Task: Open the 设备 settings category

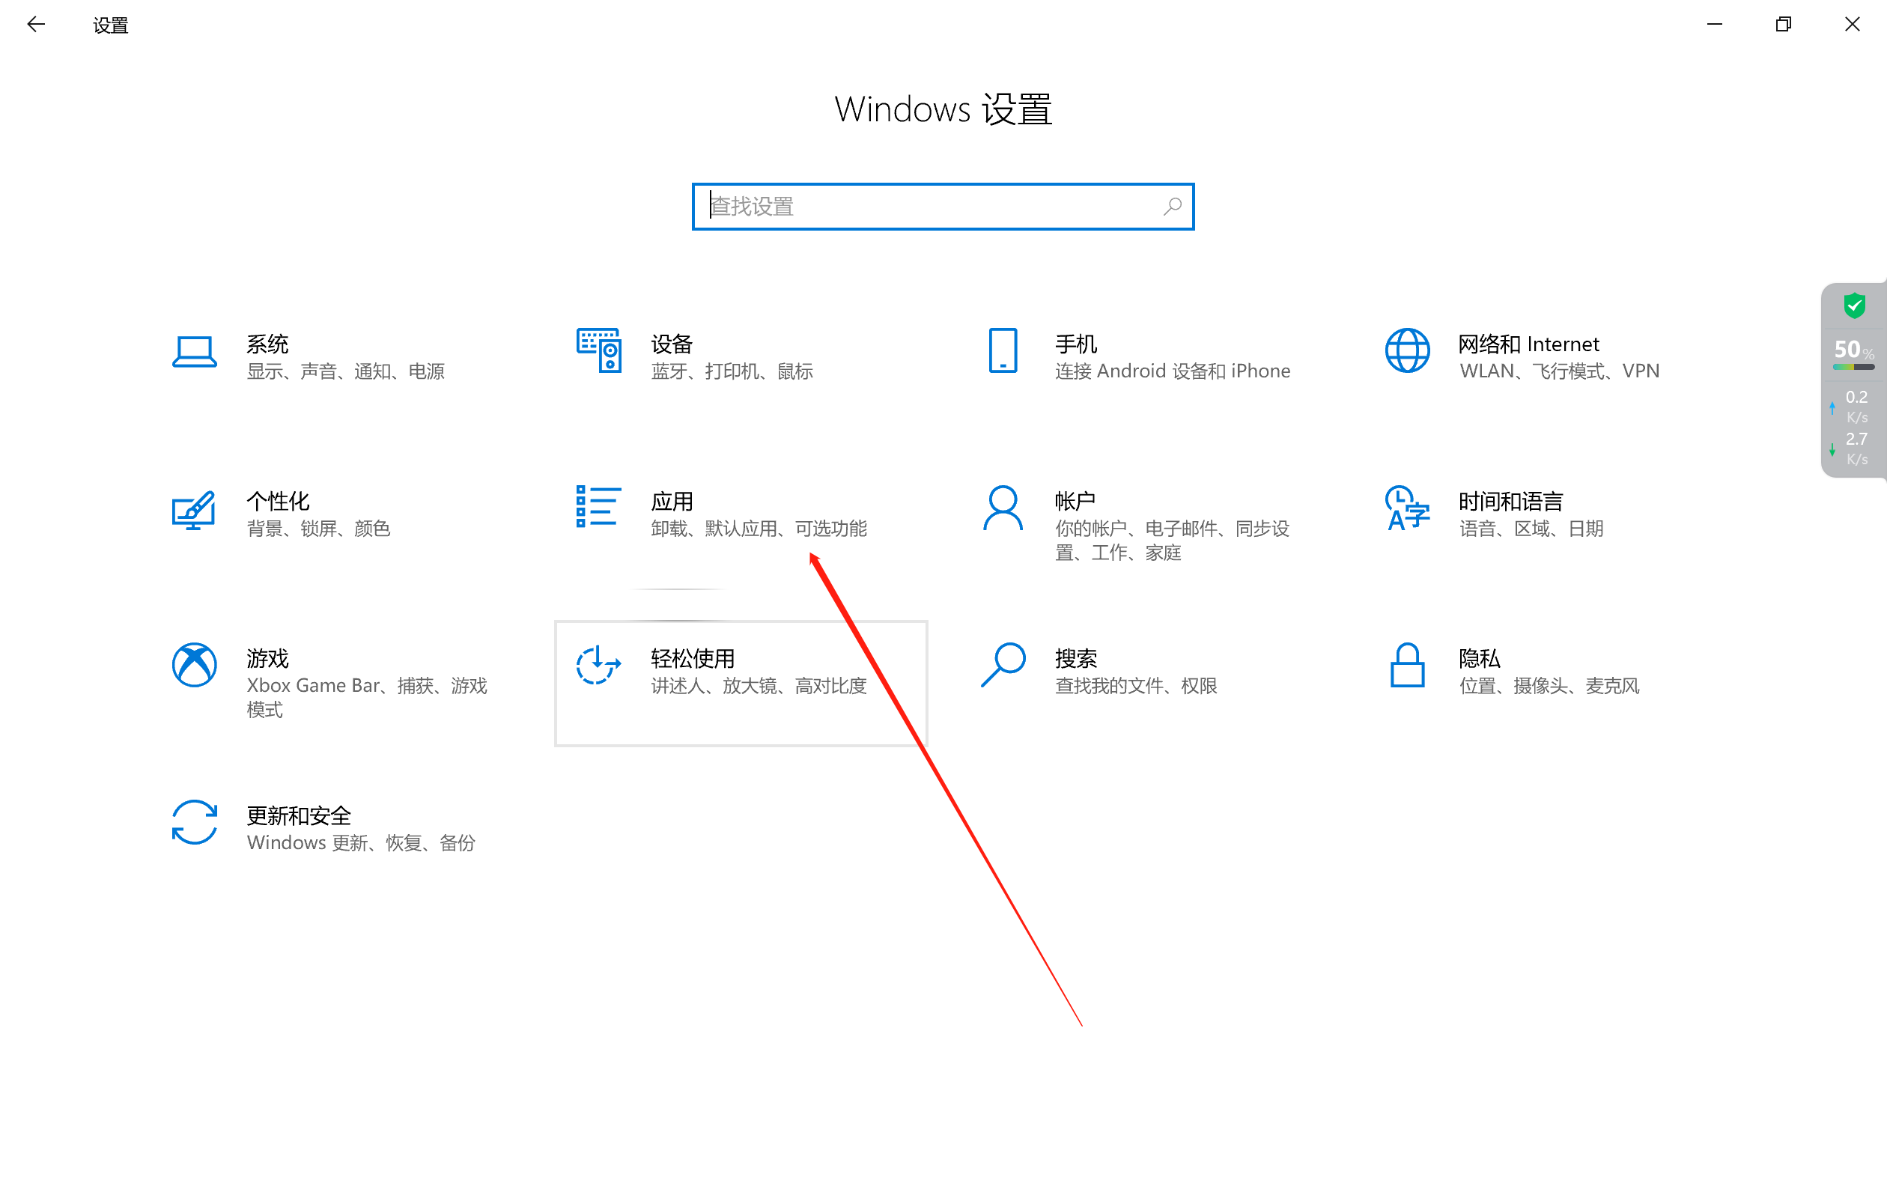Action: tap(672, 344)
